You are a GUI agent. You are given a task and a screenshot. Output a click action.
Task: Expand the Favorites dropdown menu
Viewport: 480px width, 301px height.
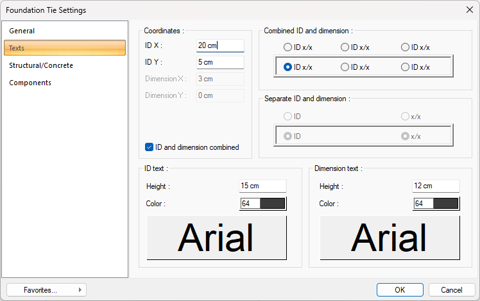(x=46, y=290)
